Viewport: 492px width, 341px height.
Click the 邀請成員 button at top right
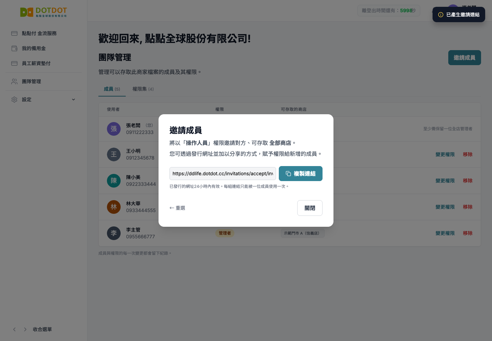465,58
